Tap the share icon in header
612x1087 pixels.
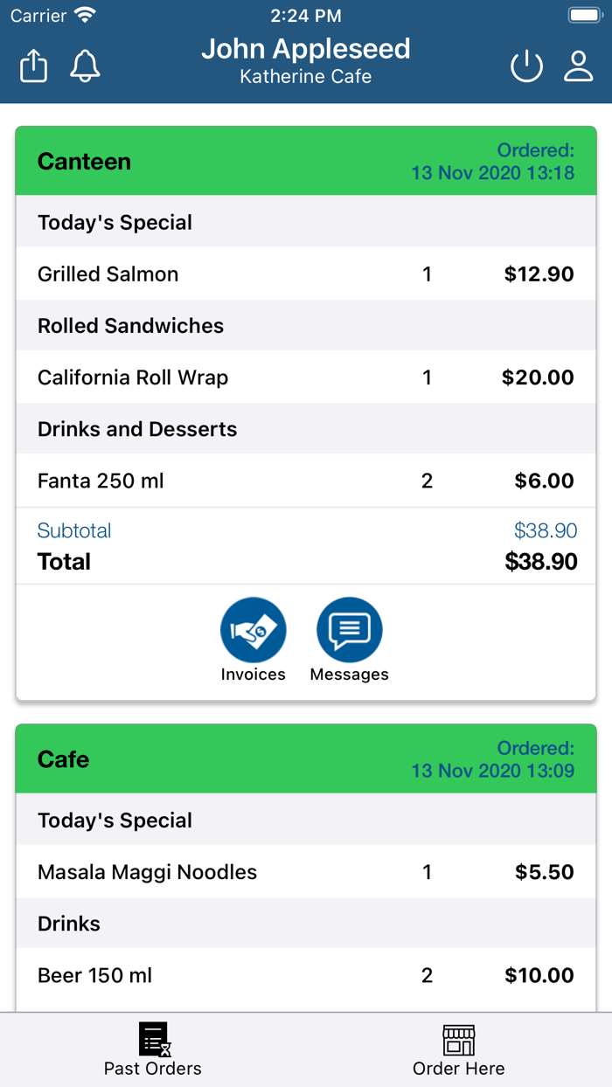[x=33, y=66]
